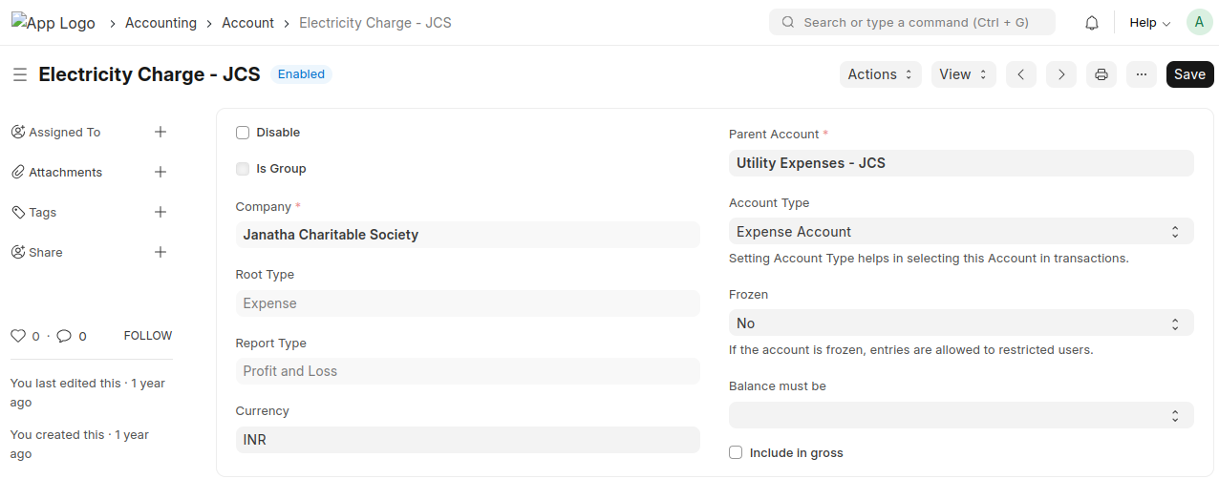Like this document with the heart icon
1219x479 pixels.
18,336
